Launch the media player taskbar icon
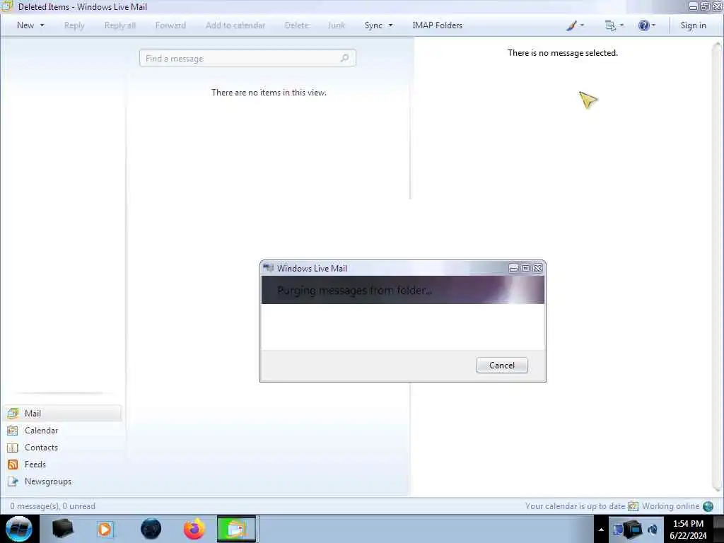Screen dimensions: 724x543 point(105,529)
